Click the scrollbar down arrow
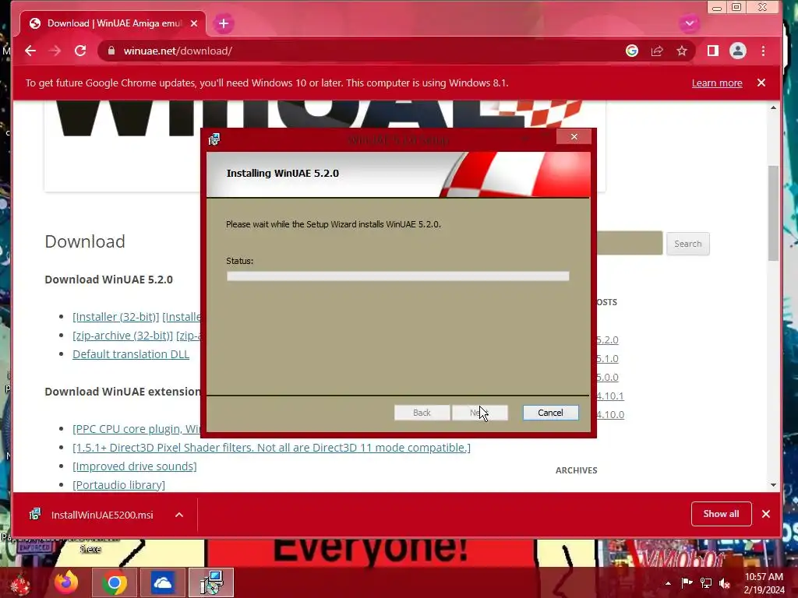This screenshot has width=798, height=598. [774, 485]
